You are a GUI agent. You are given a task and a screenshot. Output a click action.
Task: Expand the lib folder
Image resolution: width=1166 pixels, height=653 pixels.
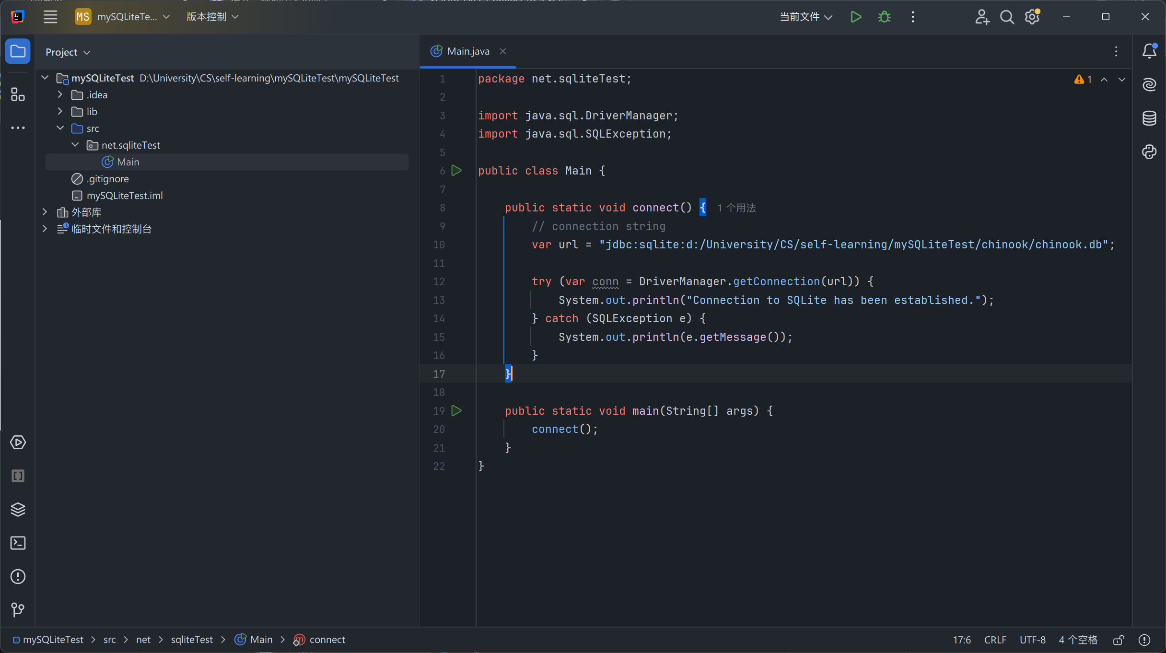click(x=60, y=111)
